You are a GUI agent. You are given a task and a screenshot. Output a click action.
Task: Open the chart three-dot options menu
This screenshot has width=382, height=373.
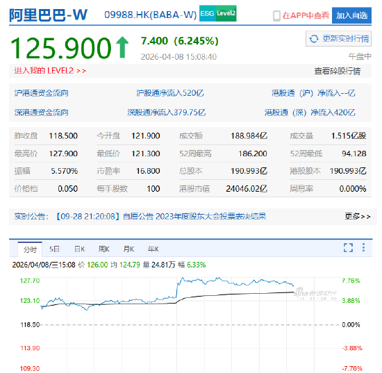363,247
